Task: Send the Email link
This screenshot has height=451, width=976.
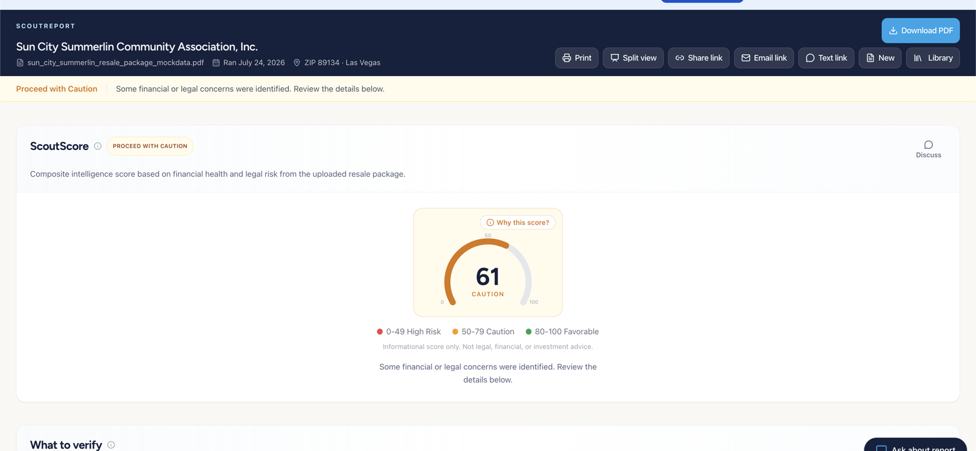Action: tap(764, 58)
